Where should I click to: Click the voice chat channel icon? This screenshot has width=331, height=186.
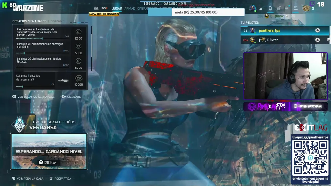[14, 179]
